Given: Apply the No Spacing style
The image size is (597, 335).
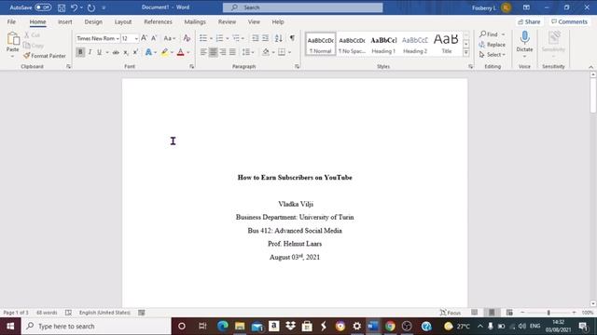Looking at the screenshot, I should point(352,45).
